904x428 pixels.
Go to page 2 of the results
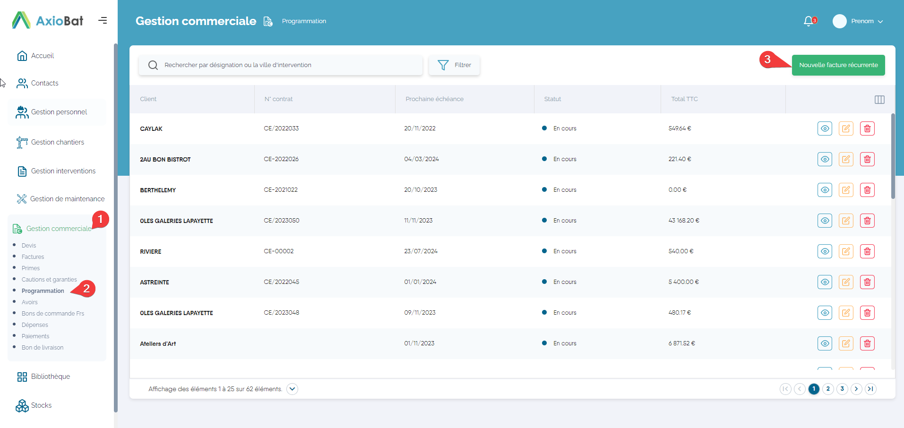(x=828, y=389)
